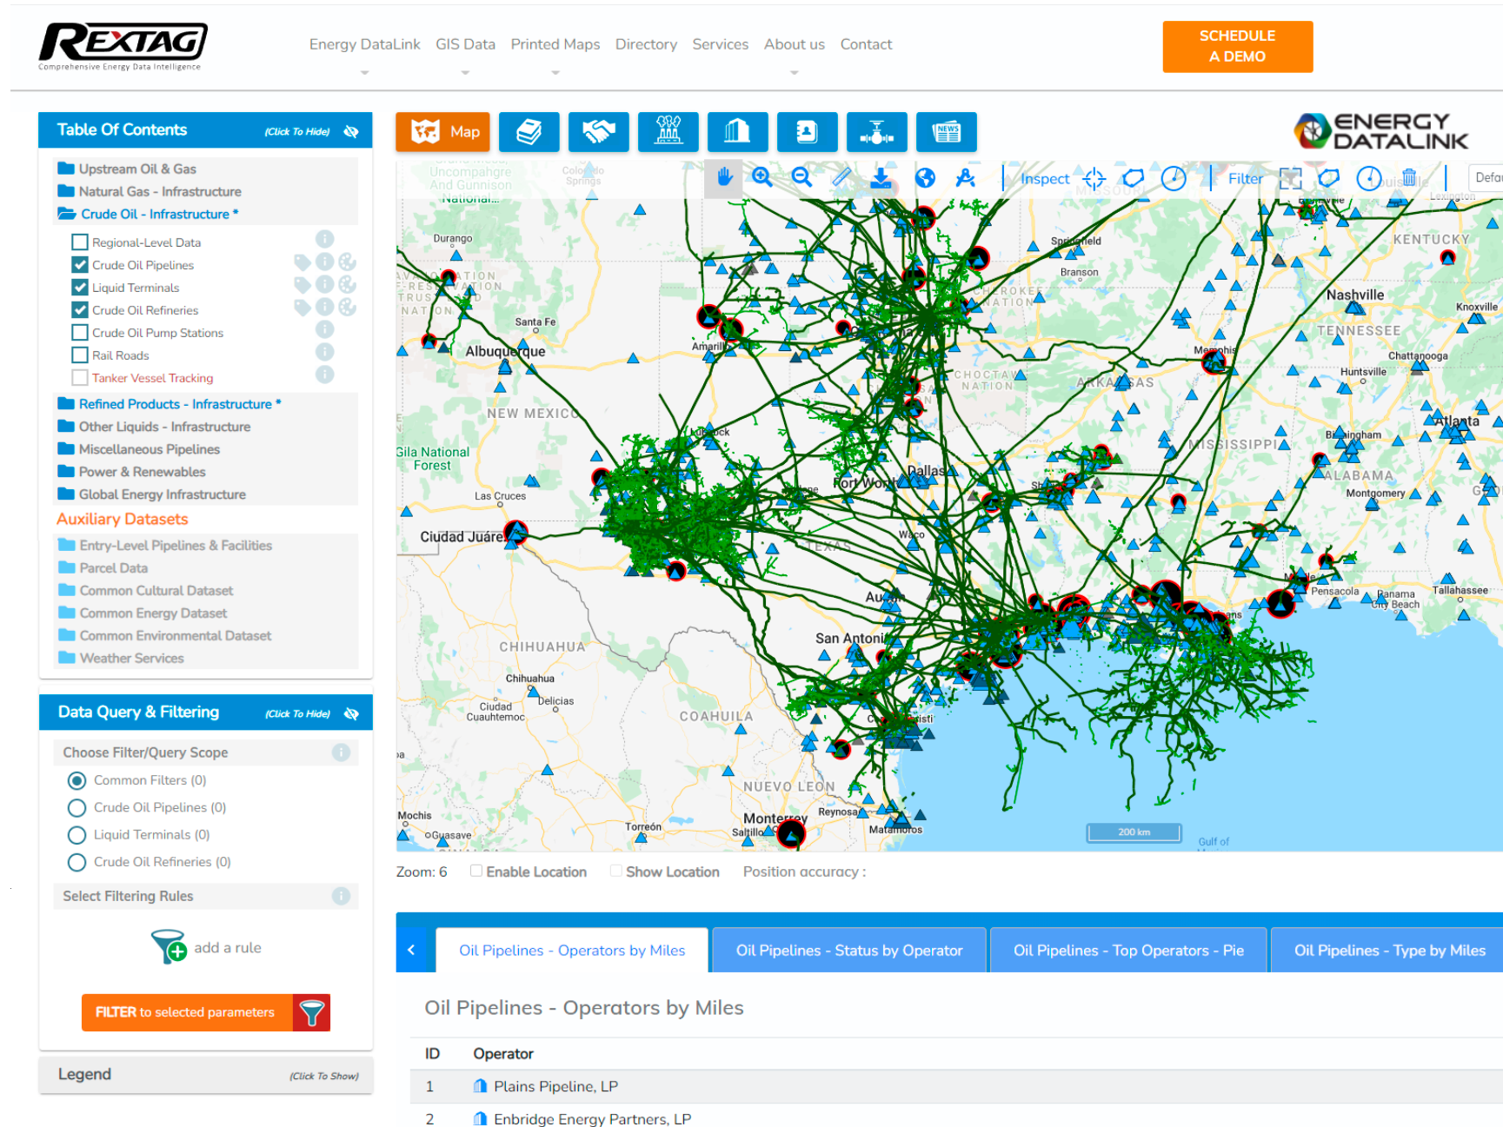
Task: Click the zoom in magnifier tool
Action: 762,178
